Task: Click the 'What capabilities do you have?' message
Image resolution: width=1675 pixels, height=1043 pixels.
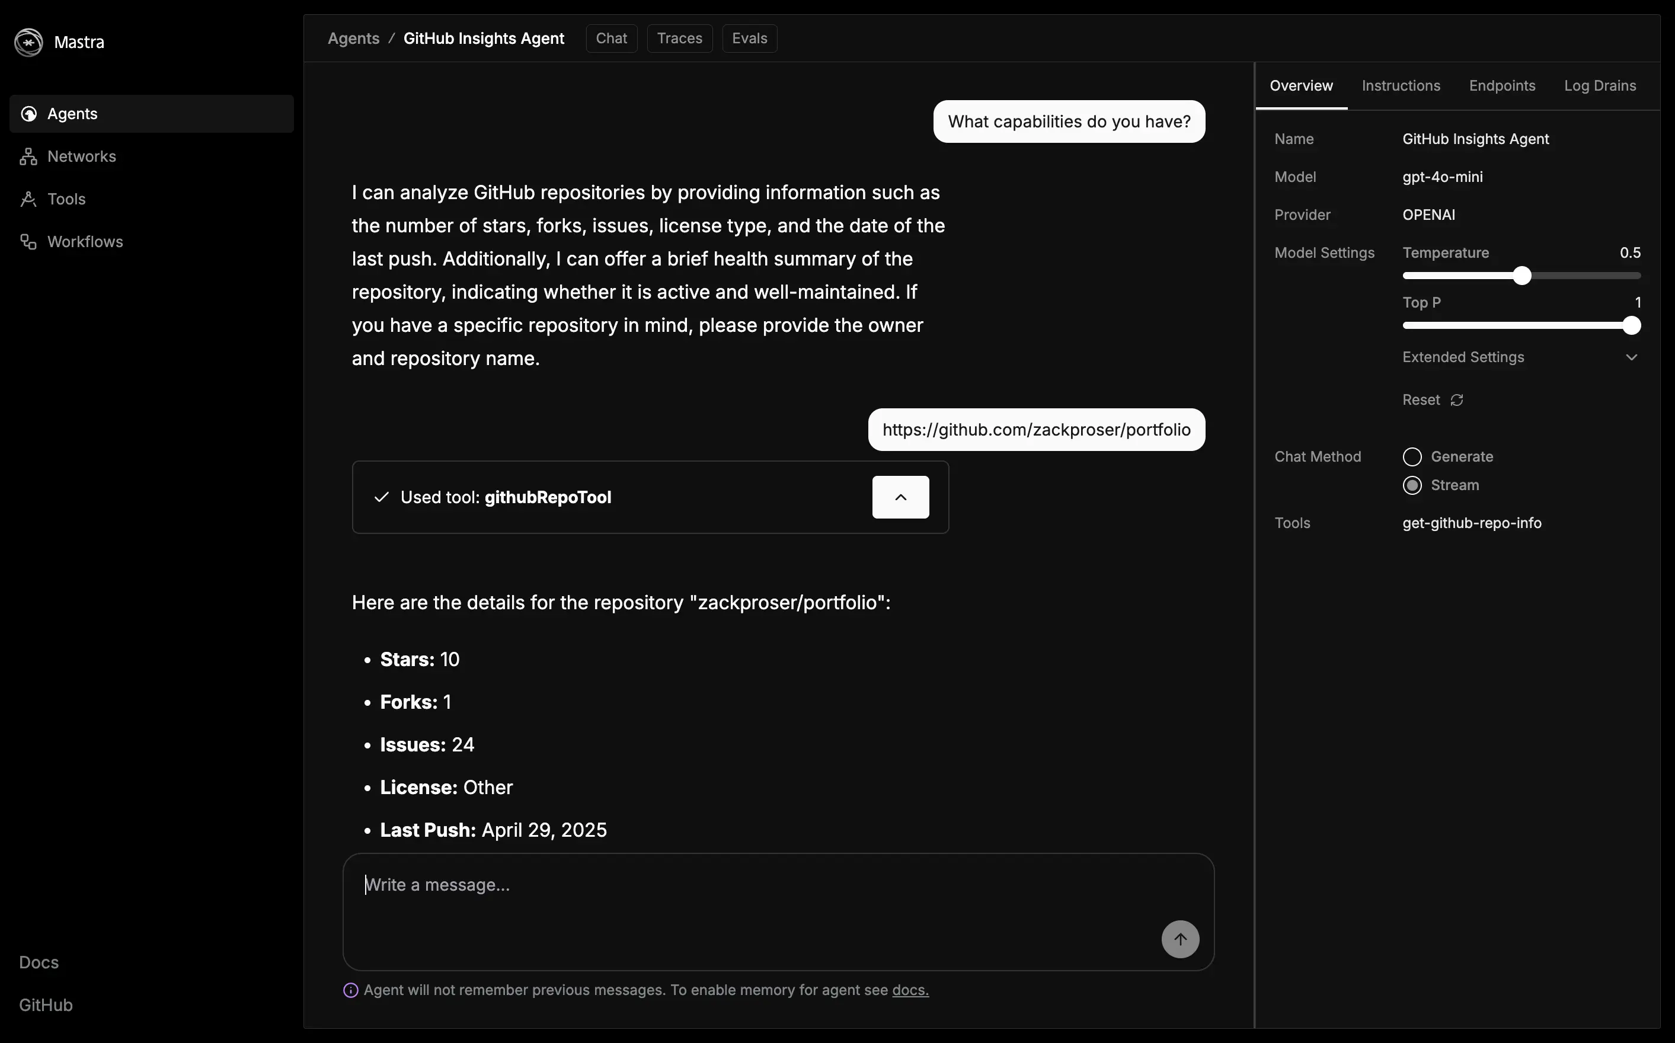Action: pyautogui.click(x=1069, y=121)
